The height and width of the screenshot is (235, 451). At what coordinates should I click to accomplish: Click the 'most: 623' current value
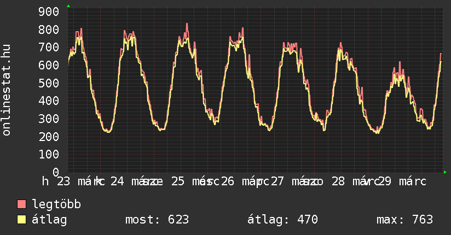(157, 220)
